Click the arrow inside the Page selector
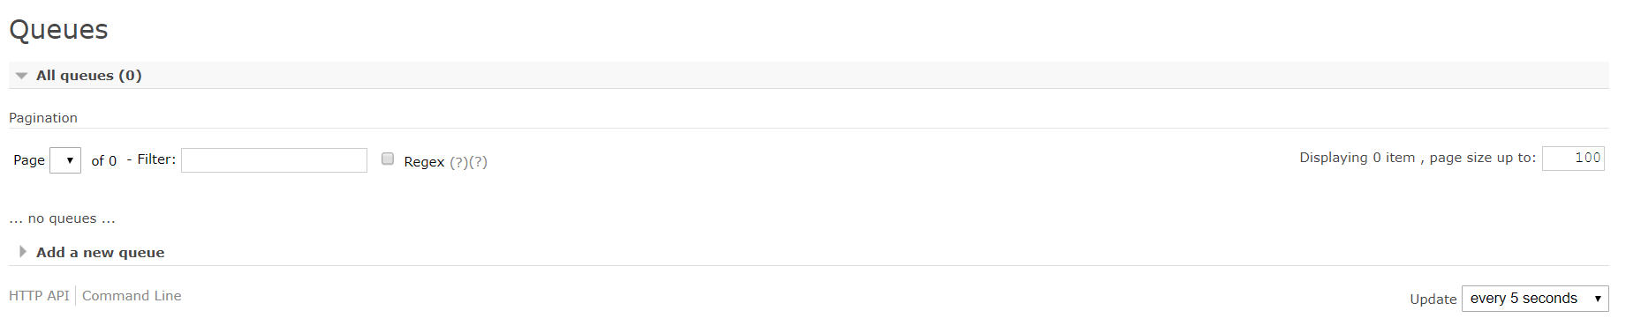The height and width of the screenshot is (318, 1641). pyautogui.click(x=70, y=160)
